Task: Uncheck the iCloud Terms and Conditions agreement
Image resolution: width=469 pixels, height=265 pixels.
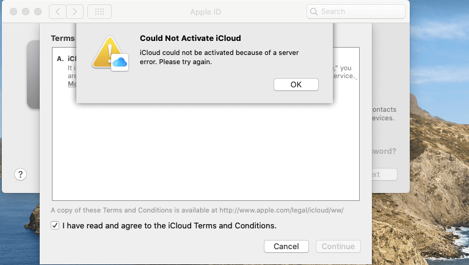Action: tap(56, 226)
